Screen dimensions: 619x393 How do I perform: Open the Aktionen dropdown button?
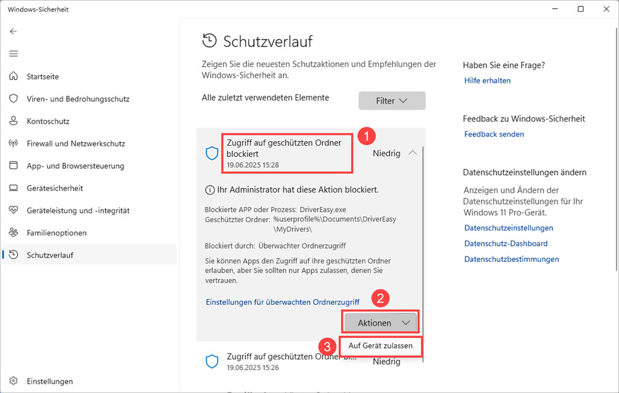(x=381, y=323)
